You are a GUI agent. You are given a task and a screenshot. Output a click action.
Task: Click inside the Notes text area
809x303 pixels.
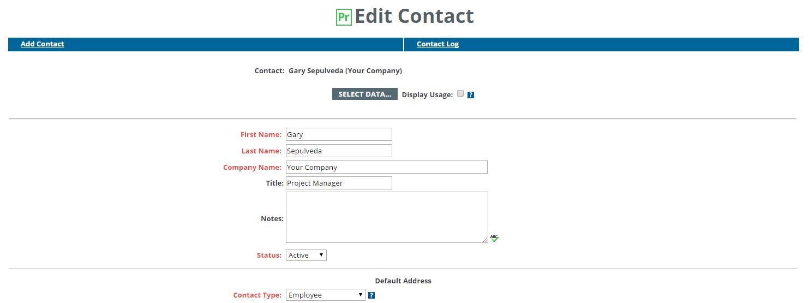[387, 217]
